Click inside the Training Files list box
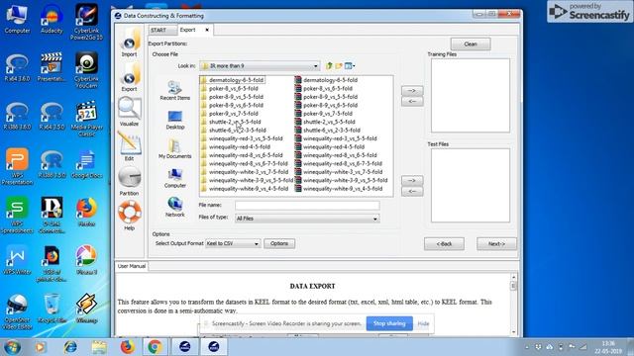The height and width of the screenshot is (356, 634). [471, 95]
